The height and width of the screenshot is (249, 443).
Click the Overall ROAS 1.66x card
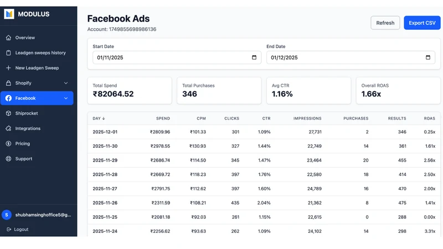(398, 91)
